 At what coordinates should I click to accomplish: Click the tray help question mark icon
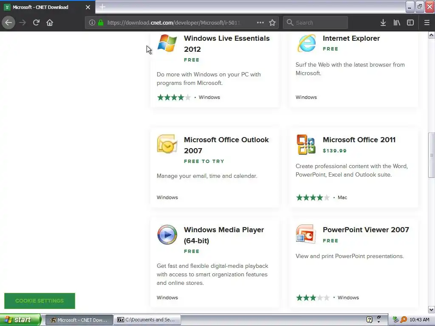(x=369, y=320)
